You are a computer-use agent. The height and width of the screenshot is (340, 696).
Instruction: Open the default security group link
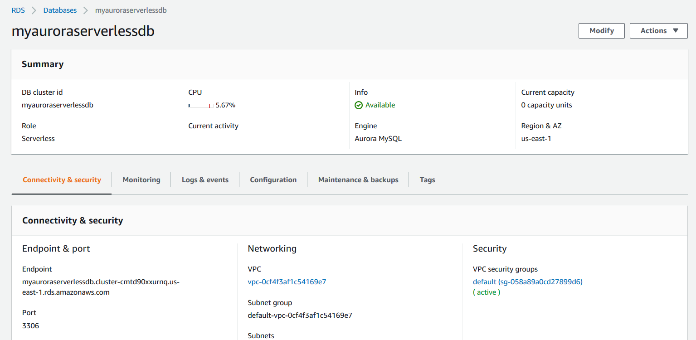[x=527, y=282]
